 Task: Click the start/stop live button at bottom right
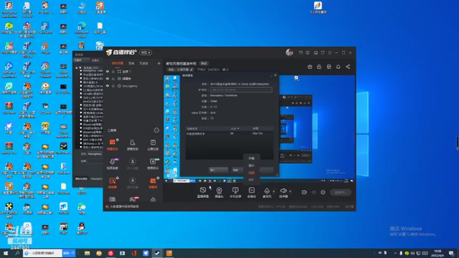340,192
